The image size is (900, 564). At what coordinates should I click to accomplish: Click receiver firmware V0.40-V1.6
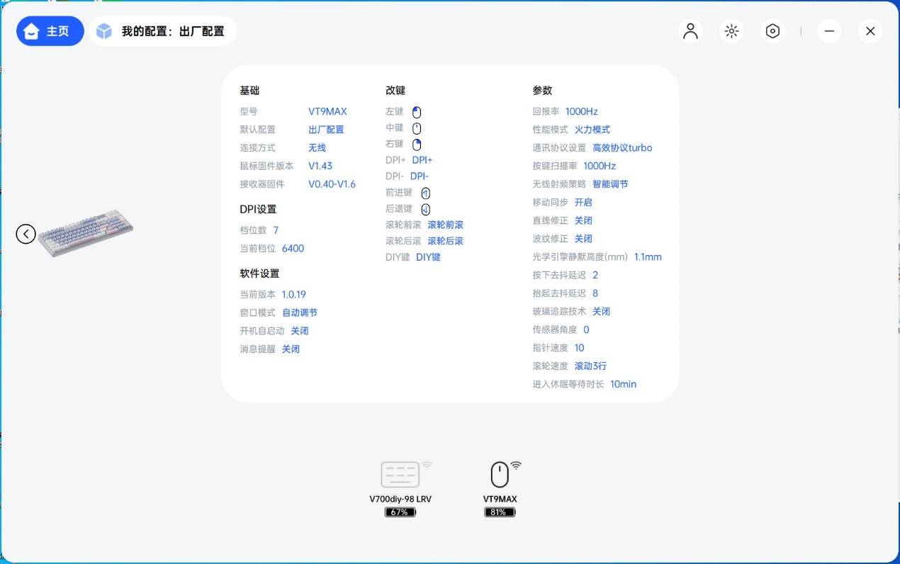(x=332, y=184)
